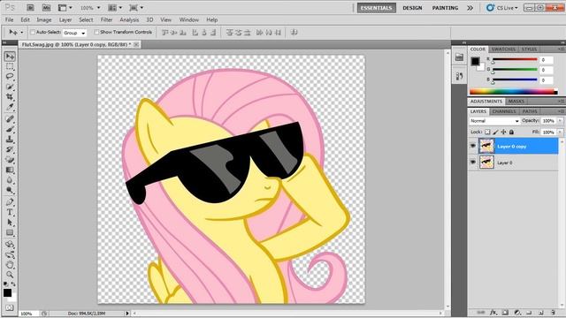Open the Analysis menu
The height and width of the screenshot is (318, 566).
pos(129,19)
